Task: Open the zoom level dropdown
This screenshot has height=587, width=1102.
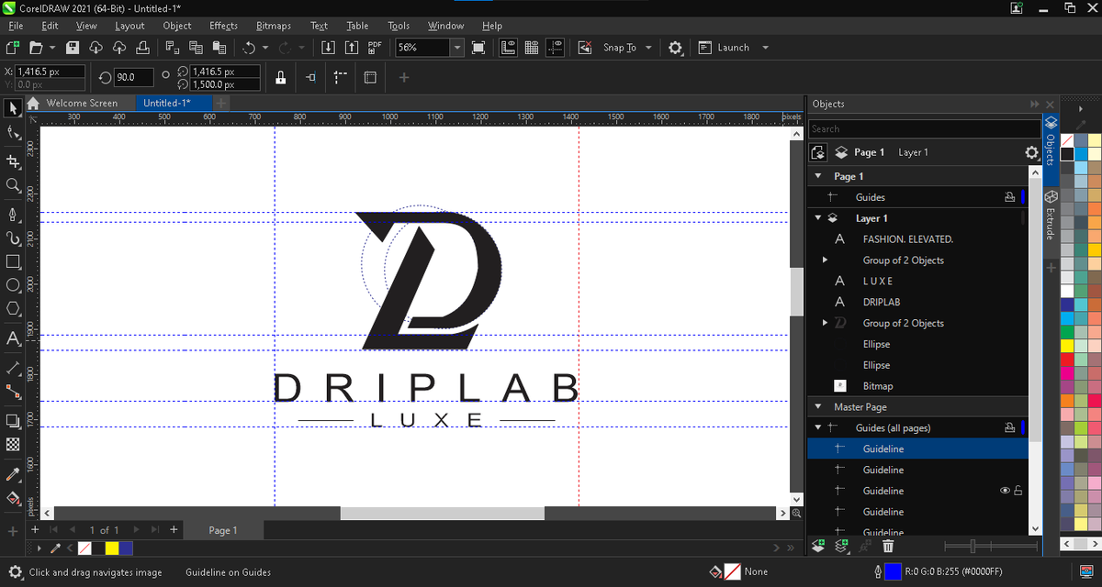Action: [456, 48]
